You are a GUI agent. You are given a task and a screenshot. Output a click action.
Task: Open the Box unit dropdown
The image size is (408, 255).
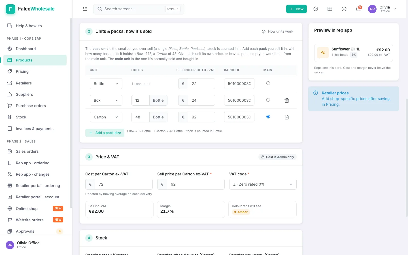pyautogui.click(x=106, y=100)
